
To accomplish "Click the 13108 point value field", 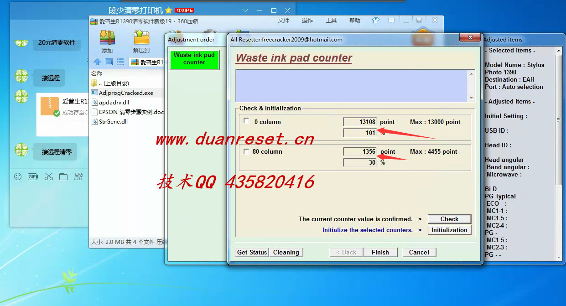I will [x=360, y=122].
